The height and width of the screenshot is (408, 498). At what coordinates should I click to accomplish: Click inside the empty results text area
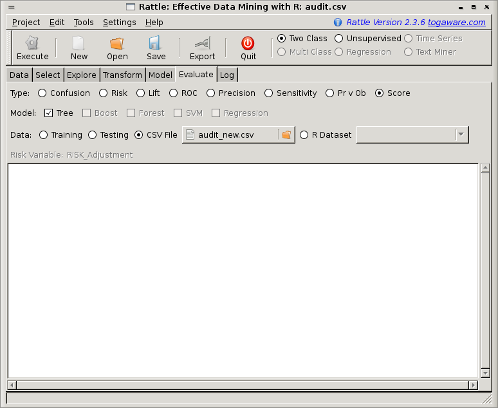(243, 270)
